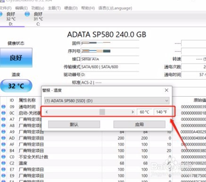Click the 通电时间 power-on hours field
The height and width of the screenshot is (182, 206).
point(194,74)
